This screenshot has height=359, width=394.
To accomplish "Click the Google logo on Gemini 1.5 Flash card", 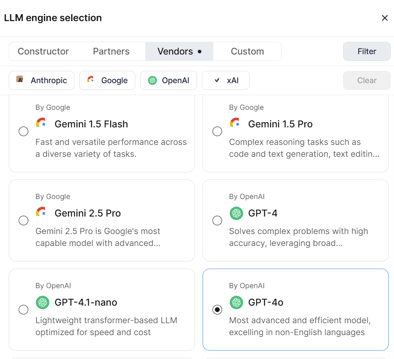I will coord(41,123).
